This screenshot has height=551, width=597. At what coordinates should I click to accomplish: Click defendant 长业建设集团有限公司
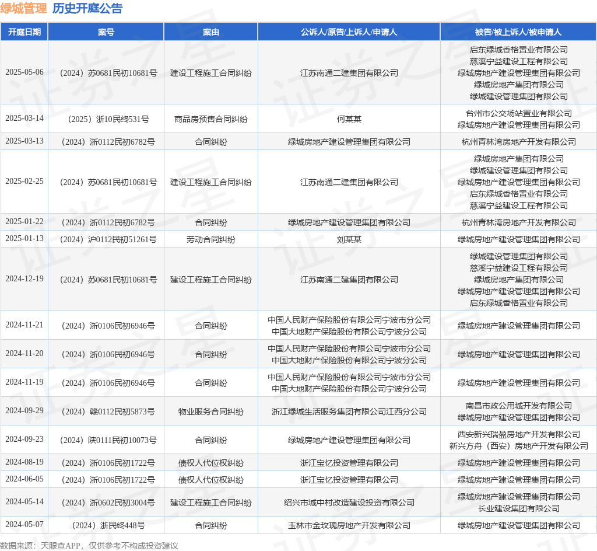tap(518, 508)
